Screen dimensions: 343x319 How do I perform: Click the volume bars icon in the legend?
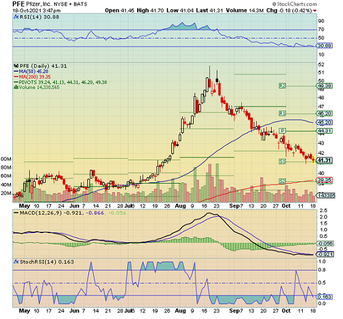click(x=16, y=87)
